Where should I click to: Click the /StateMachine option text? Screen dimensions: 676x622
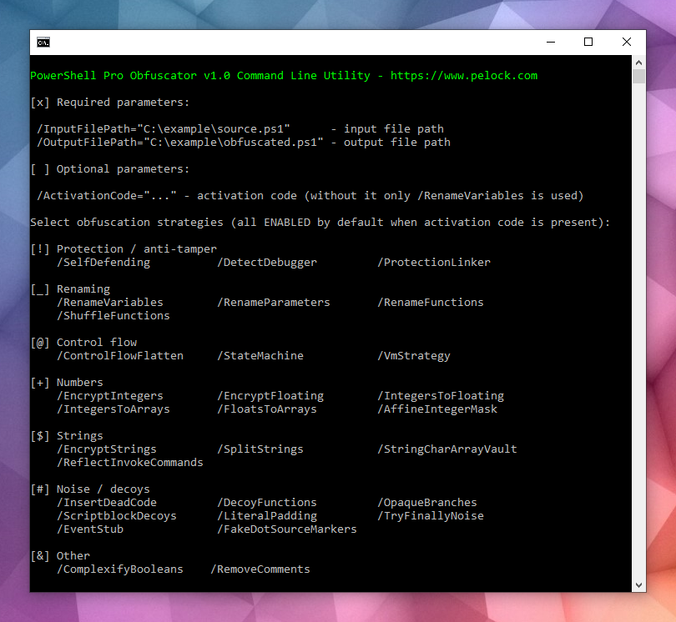(260, 356)
